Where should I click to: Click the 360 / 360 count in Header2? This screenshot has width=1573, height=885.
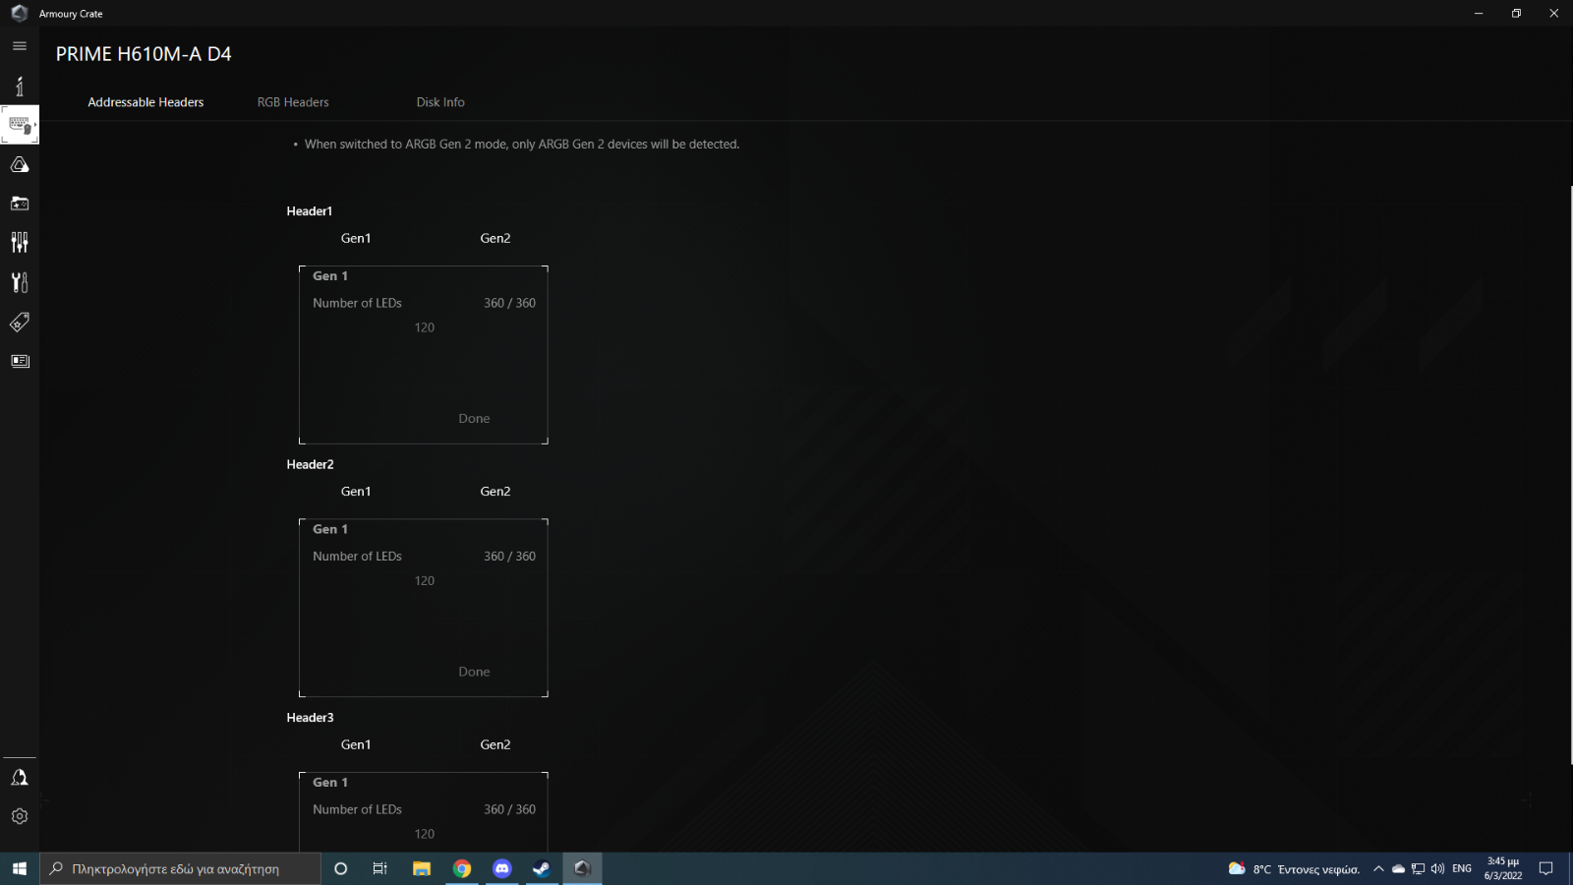pyautogui.click(x=509, y=557)
